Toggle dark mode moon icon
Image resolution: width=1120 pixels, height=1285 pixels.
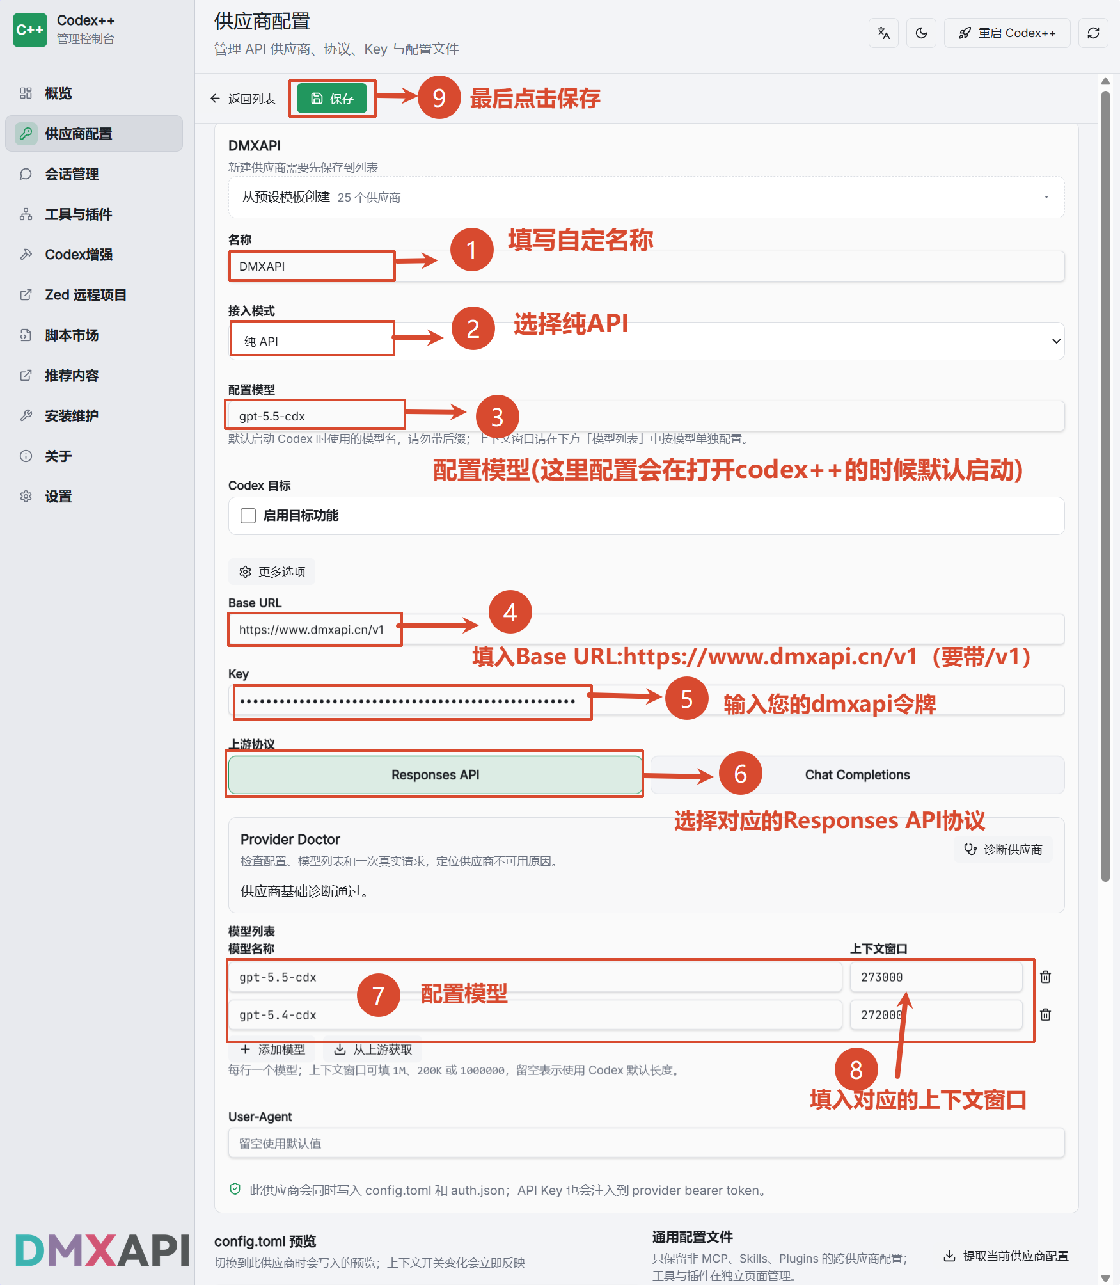(921, 33)
